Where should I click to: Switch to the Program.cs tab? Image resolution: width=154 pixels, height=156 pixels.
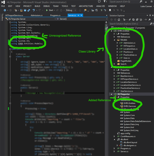click(x=55, y=15)
